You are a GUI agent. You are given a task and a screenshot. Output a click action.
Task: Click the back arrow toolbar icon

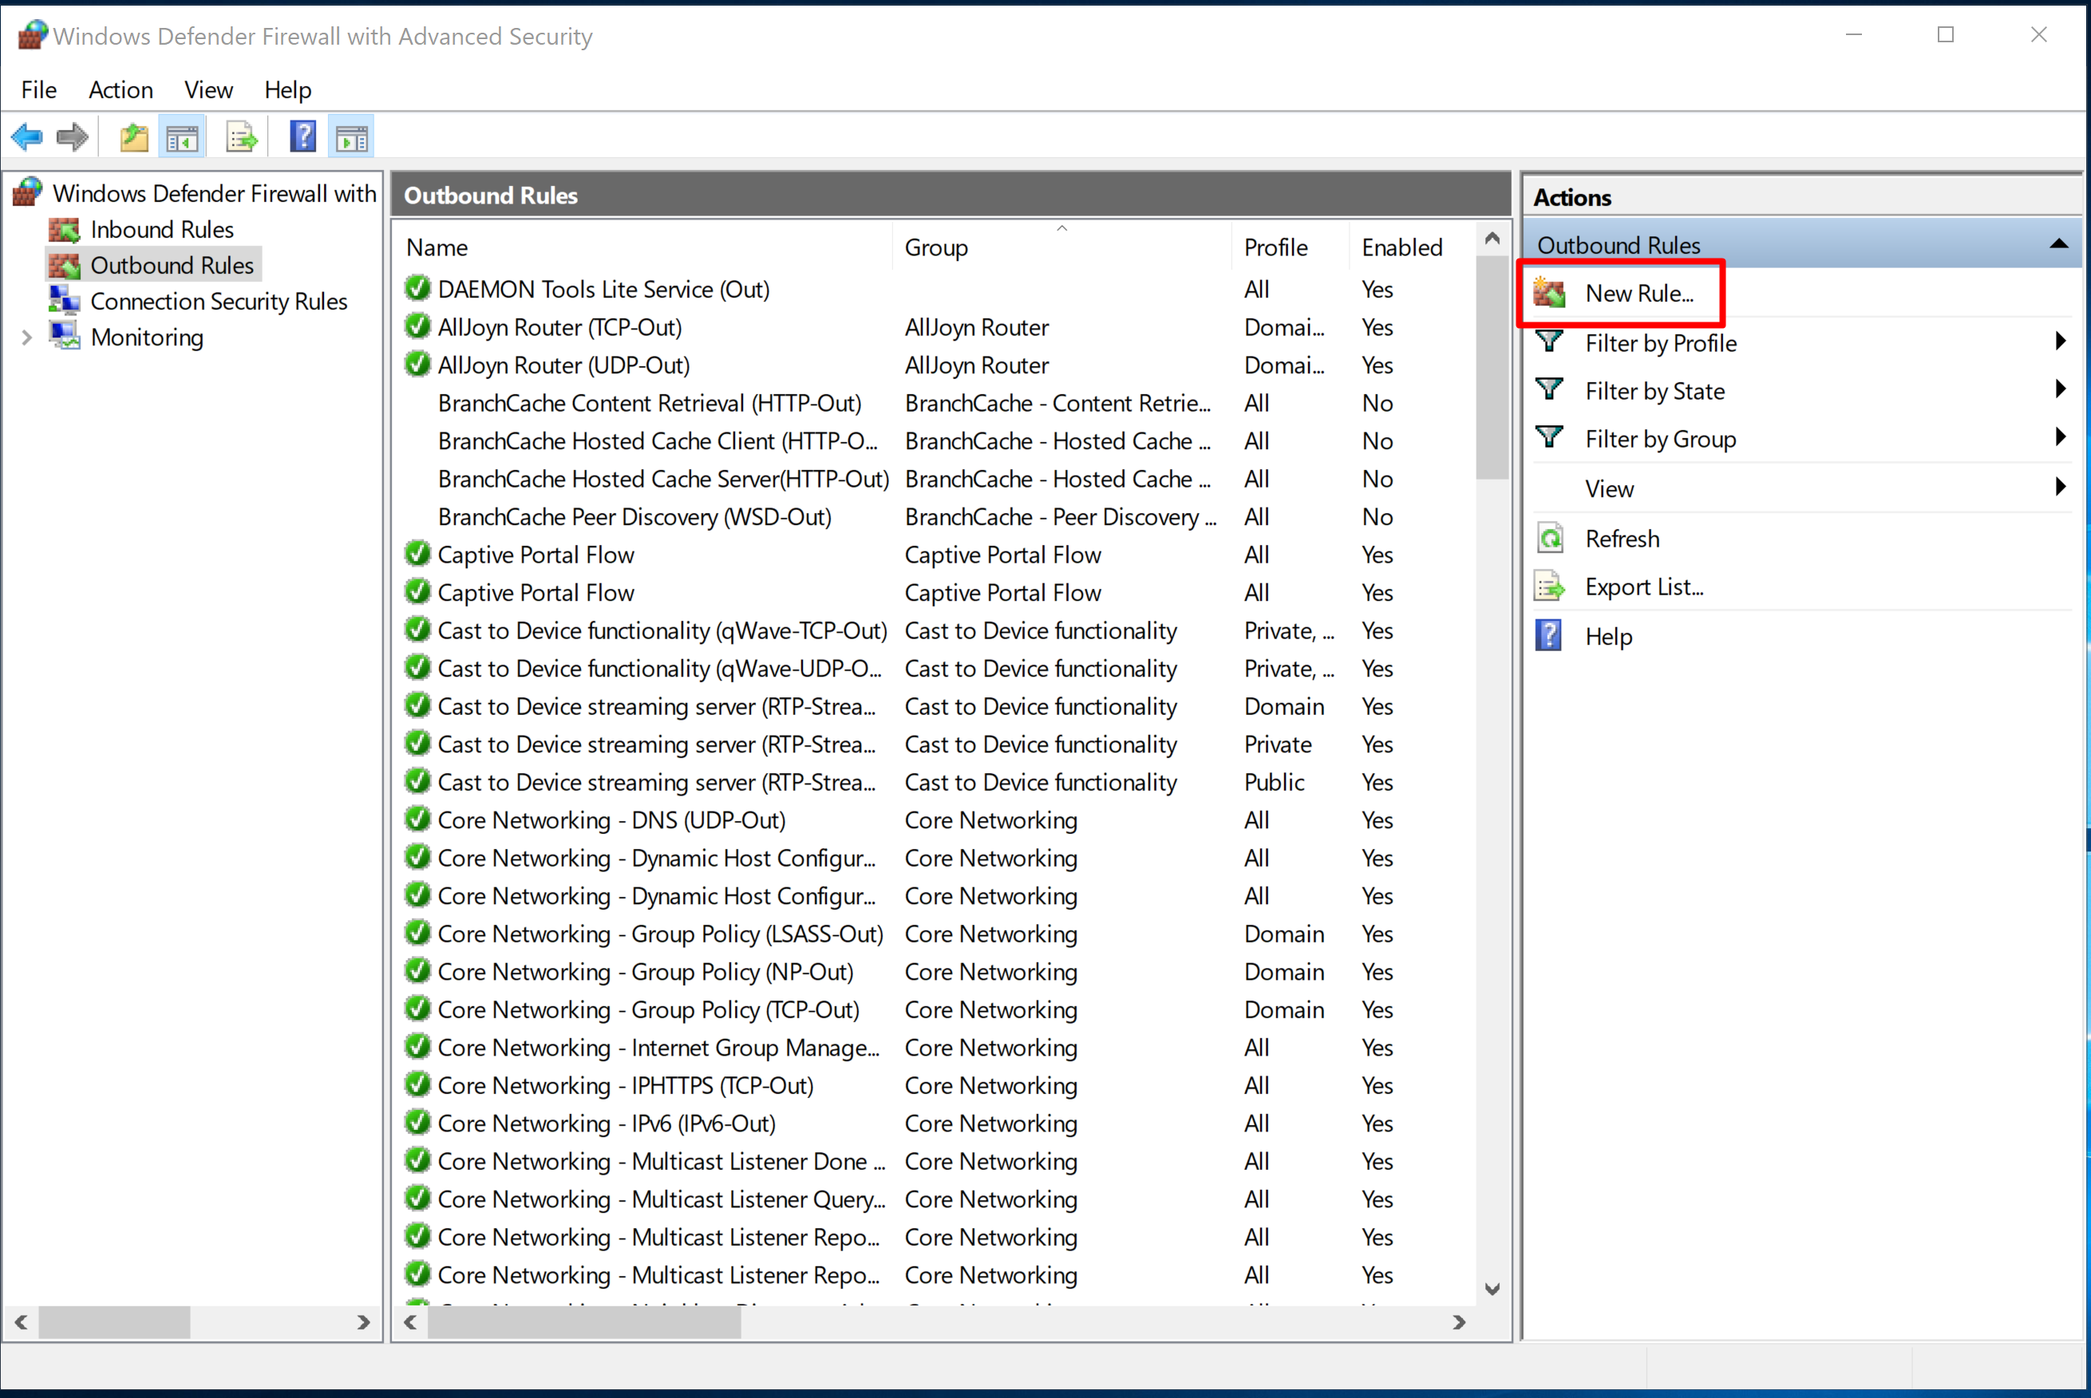27,137
